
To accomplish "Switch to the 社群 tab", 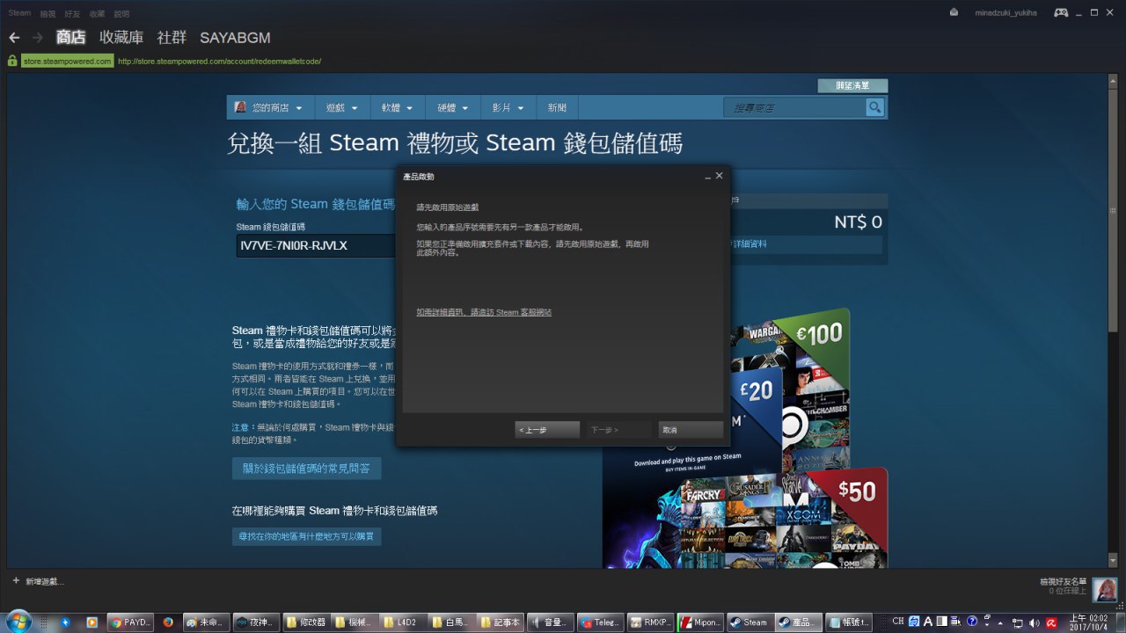I will (x=172, y=38).
